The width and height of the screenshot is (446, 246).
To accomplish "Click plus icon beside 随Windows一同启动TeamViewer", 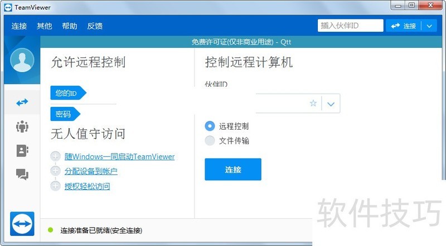I will tap(55, 156).
